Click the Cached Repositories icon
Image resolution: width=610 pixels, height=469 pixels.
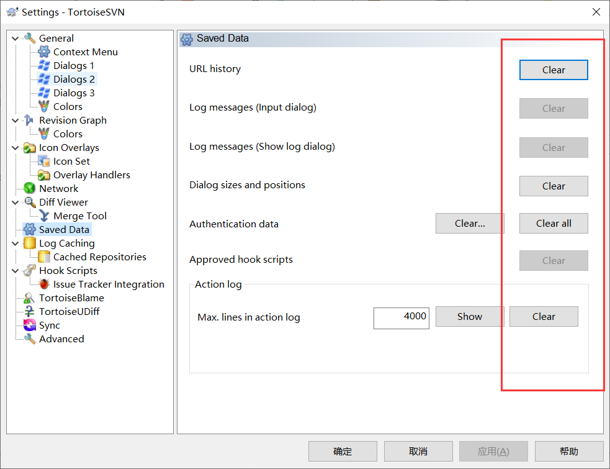click(x=44, y=257)
